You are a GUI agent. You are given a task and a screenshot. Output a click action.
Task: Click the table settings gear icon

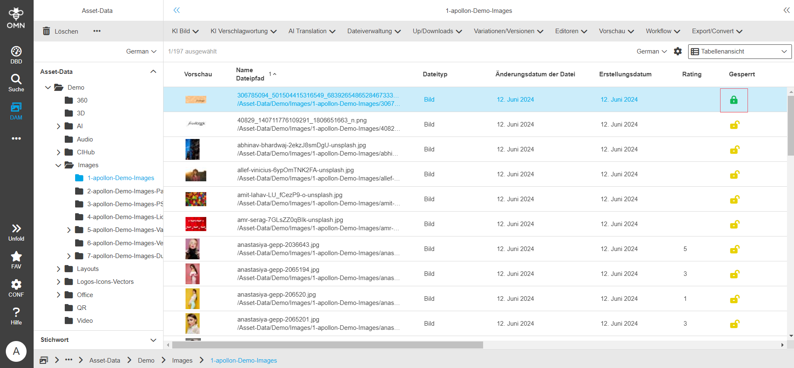(x=677, y=51)
